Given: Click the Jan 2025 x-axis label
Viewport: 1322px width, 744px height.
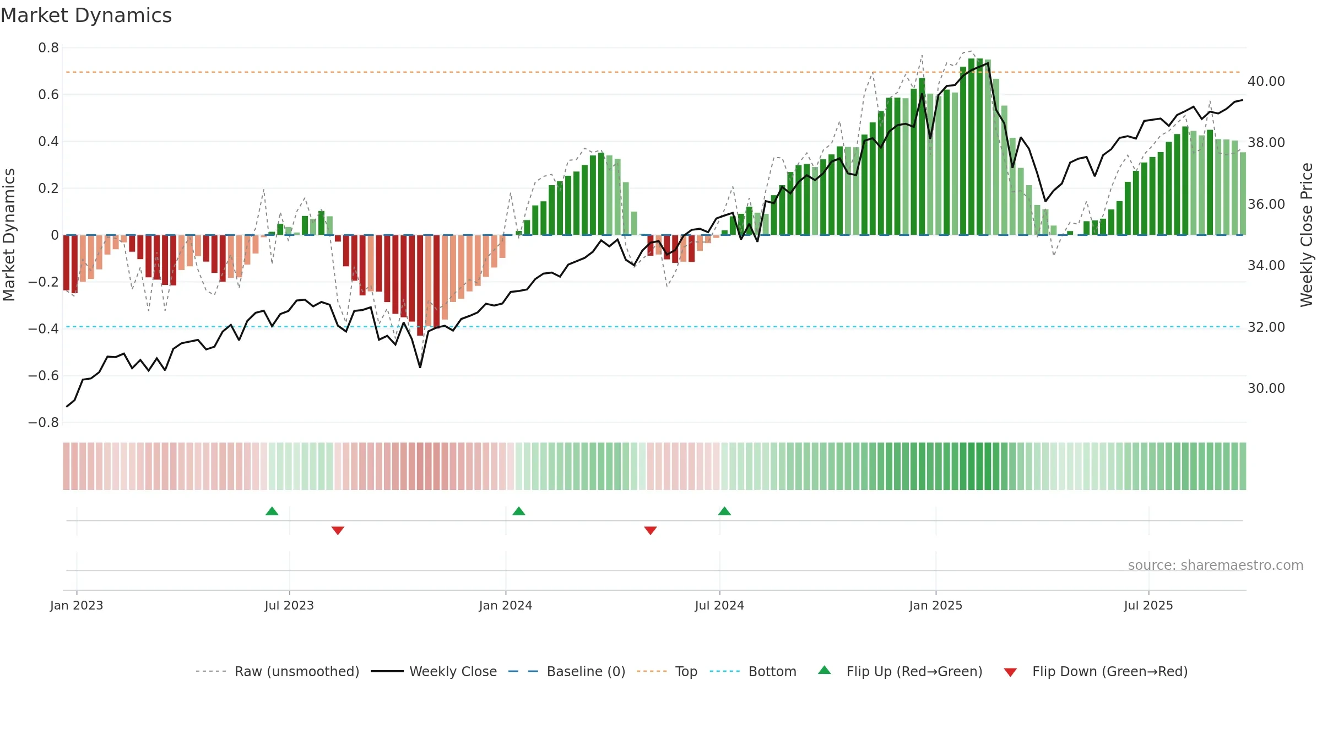Looking at the screenshot, I should point(936,605).
